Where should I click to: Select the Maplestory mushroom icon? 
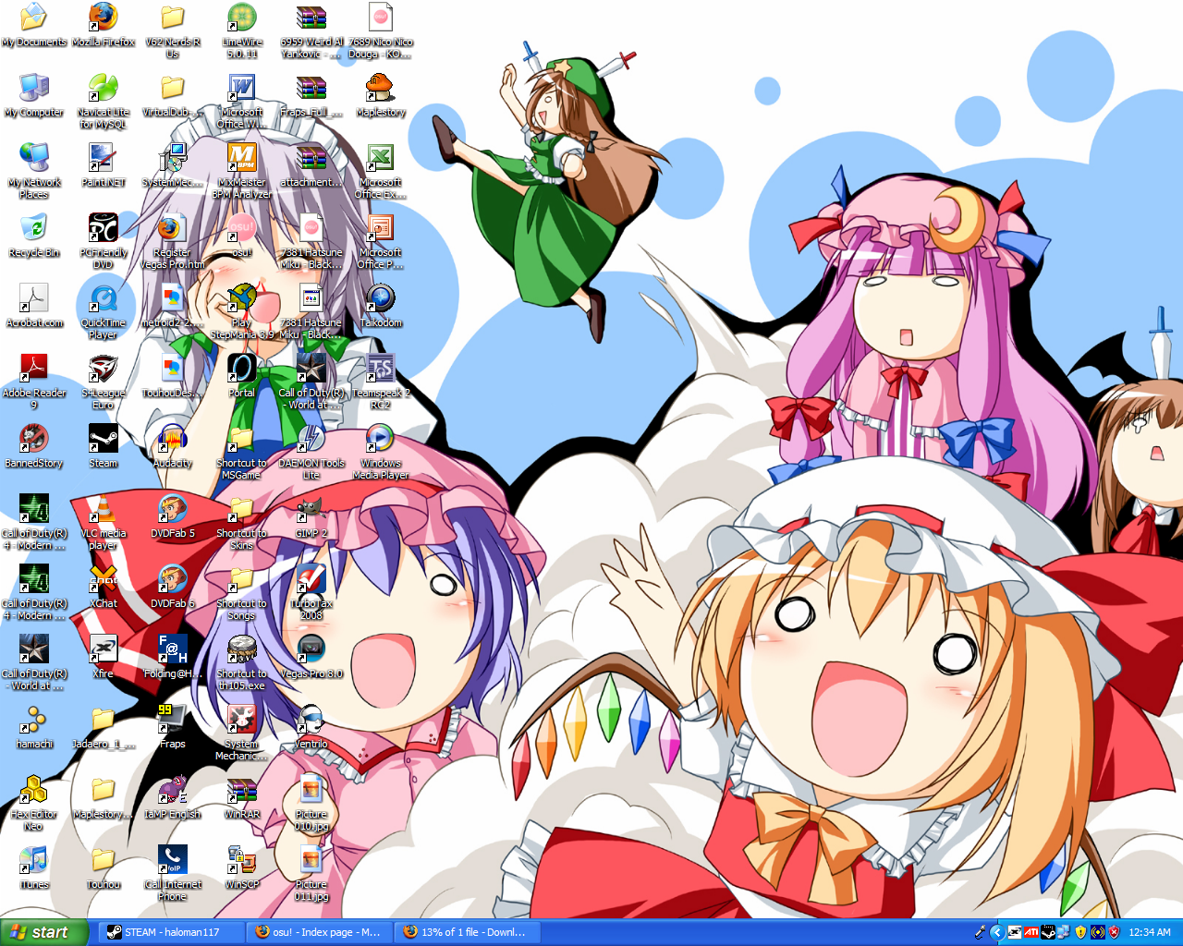tap(381, 88)
